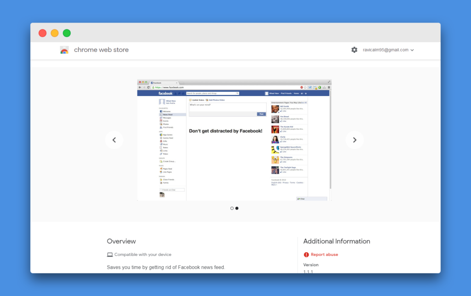471x296 pixels.
Task: Click the Overview heading
Action: pos(121,241)
